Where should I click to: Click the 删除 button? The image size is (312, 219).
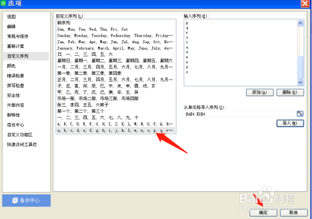point(290,92)
